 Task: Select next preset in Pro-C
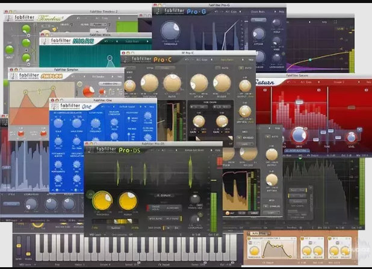pos(243,60)
